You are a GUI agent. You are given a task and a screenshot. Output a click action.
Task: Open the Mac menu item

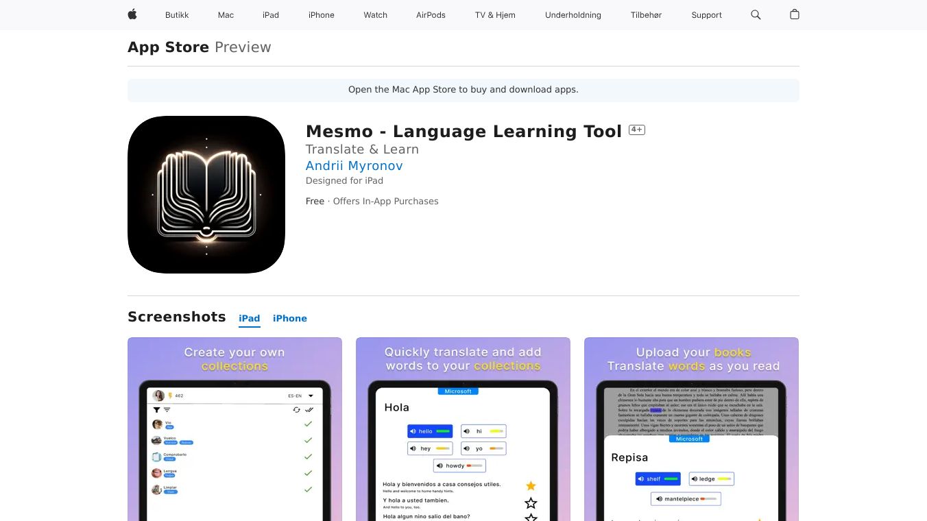[x=226, y=15]
